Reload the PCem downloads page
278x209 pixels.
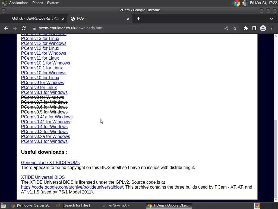pos(24,28)
